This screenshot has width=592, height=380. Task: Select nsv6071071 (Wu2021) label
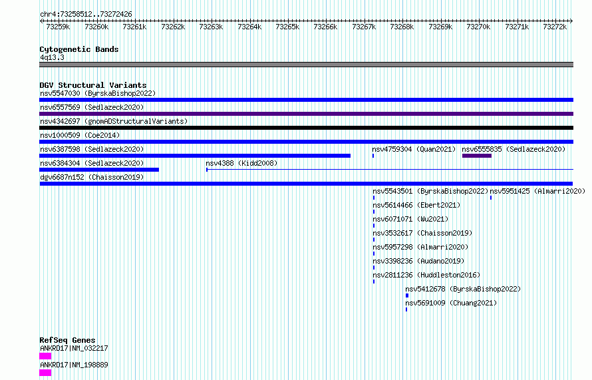tap(410, 219)
